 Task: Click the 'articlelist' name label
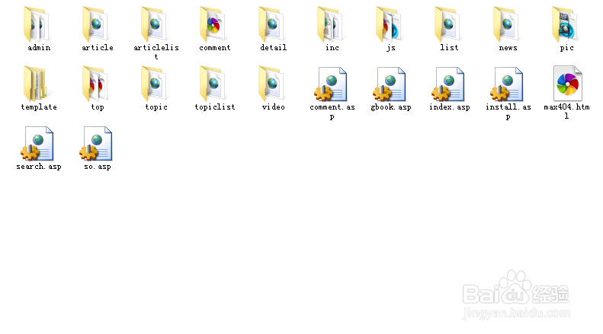[156, 52]
